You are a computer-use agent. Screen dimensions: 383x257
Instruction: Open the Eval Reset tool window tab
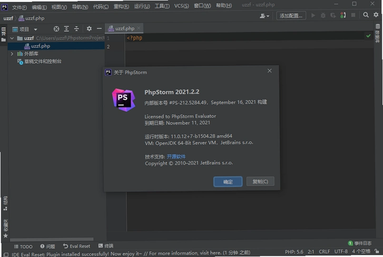77,246
